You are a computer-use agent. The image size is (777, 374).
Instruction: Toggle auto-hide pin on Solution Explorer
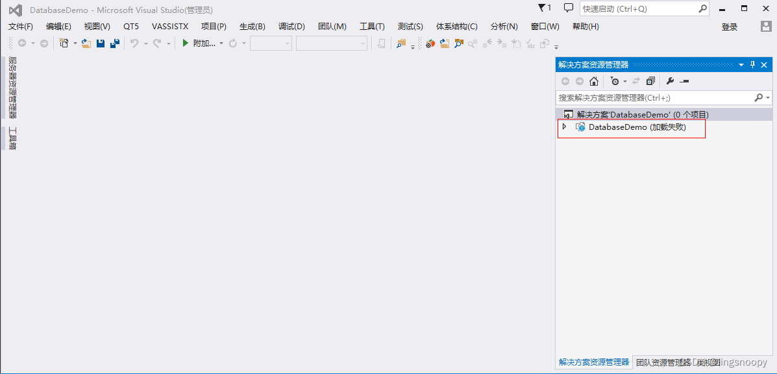click(x=753, y=65)
